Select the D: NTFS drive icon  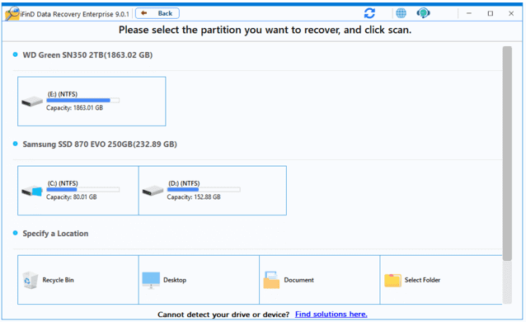(x=153, y=191)
